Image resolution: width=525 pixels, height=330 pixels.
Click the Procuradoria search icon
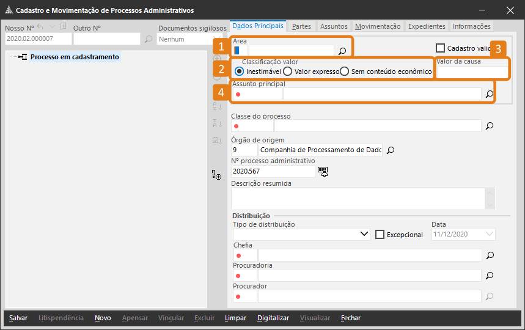489,276
